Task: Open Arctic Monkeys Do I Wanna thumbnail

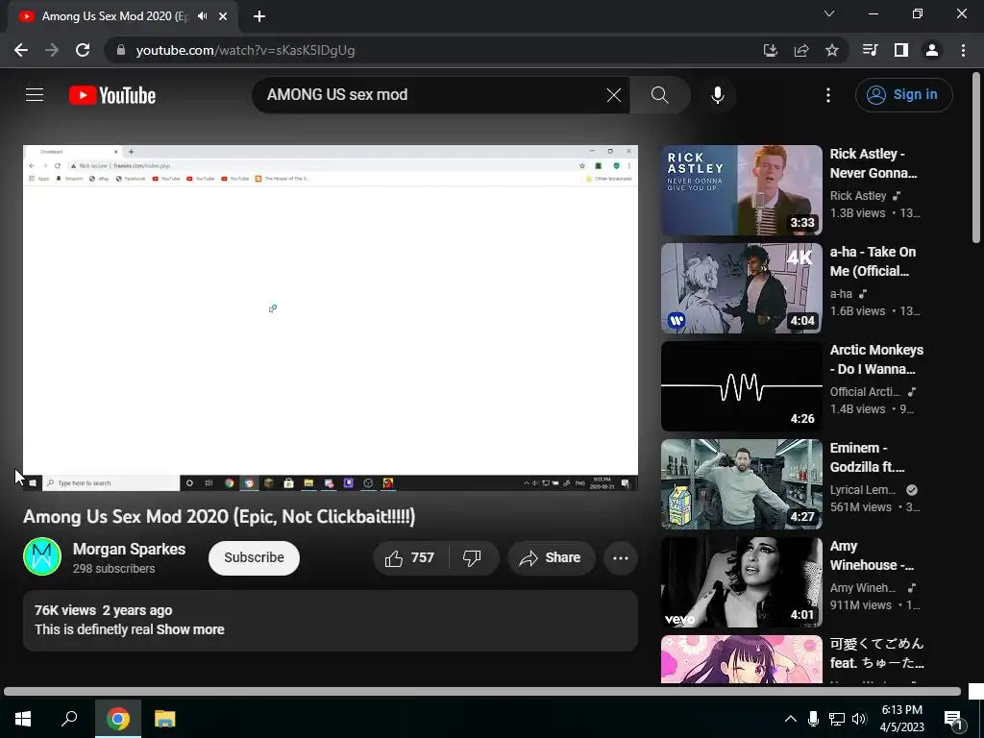Action: pos(741,386)
